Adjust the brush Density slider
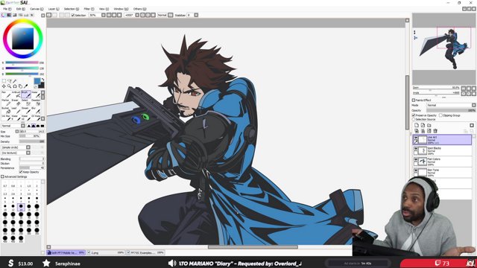The width and height of the screenshot is (477, 268). (31, 141)
